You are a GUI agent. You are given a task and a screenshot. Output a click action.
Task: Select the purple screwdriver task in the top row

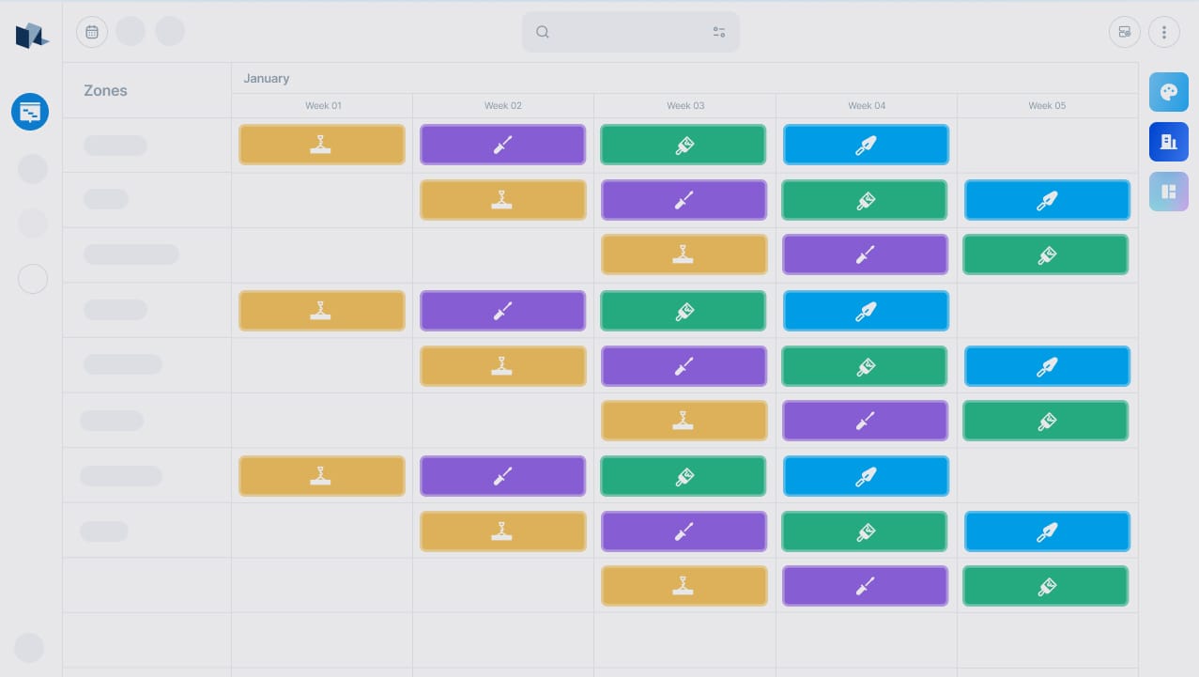pyautogui.click(x=502, y=145)
